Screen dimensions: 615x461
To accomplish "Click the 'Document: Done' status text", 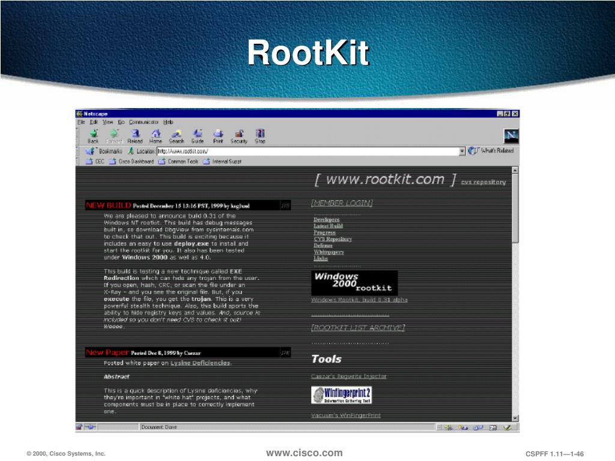I will click(159, 427).
